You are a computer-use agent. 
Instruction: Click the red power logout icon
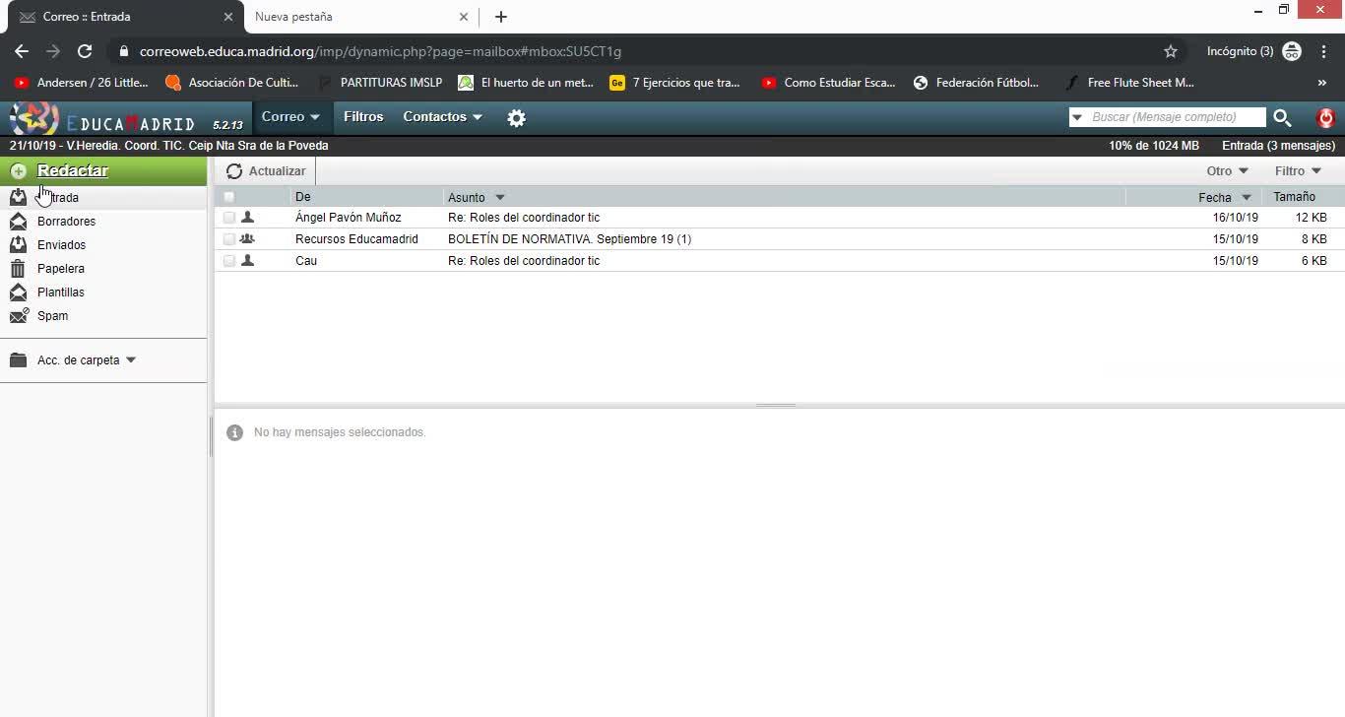tap(1325, 118)
